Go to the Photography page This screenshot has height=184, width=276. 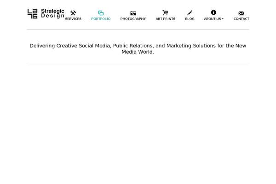[133, 19]
